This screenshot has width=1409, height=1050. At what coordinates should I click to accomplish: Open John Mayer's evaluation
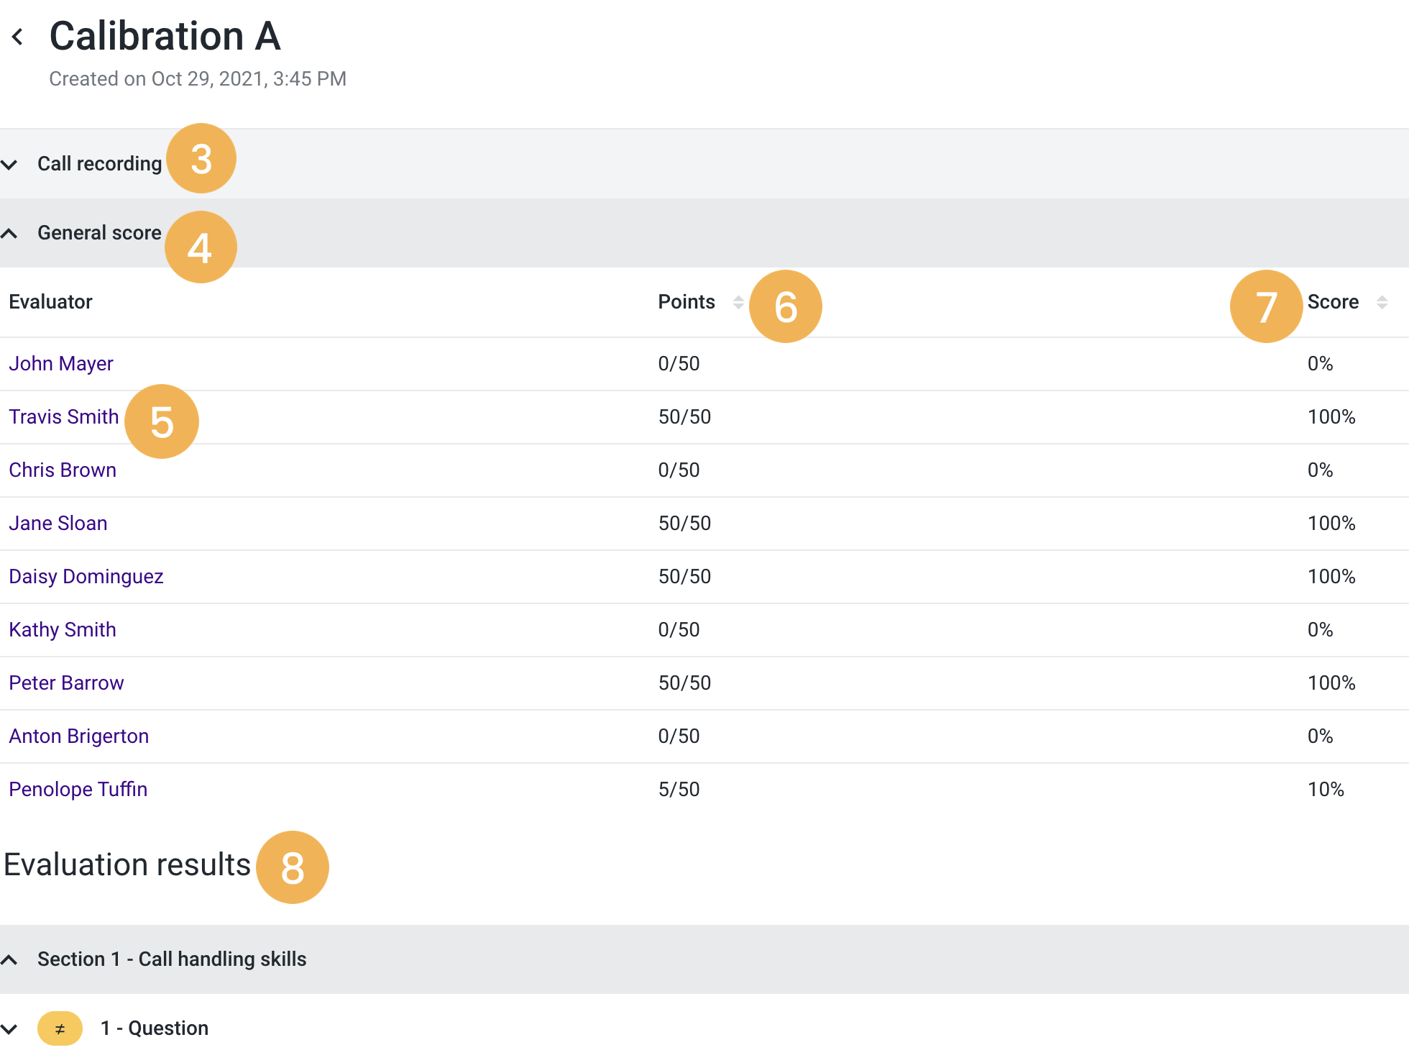click(61, 364)
